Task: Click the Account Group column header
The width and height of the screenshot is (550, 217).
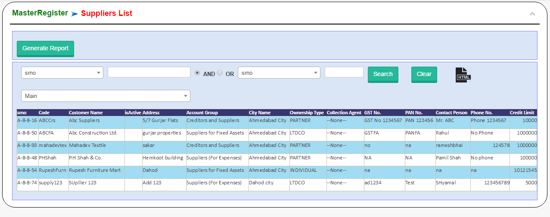Action: pyautogui.click(x=202, y=113)
